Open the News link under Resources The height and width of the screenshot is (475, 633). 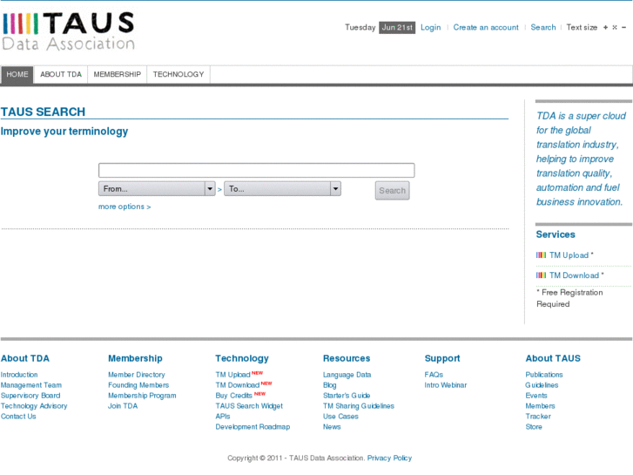pos(332,427)
